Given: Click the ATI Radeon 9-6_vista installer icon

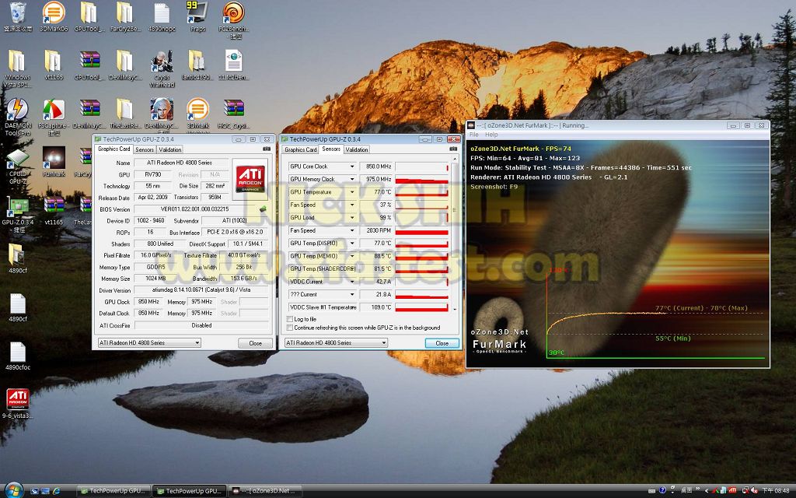Looking at the screenshot, I should 17,399.
